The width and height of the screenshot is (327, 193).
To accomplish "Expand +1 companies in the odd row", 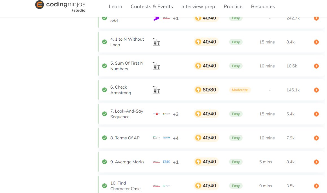I will pos(175,18).
